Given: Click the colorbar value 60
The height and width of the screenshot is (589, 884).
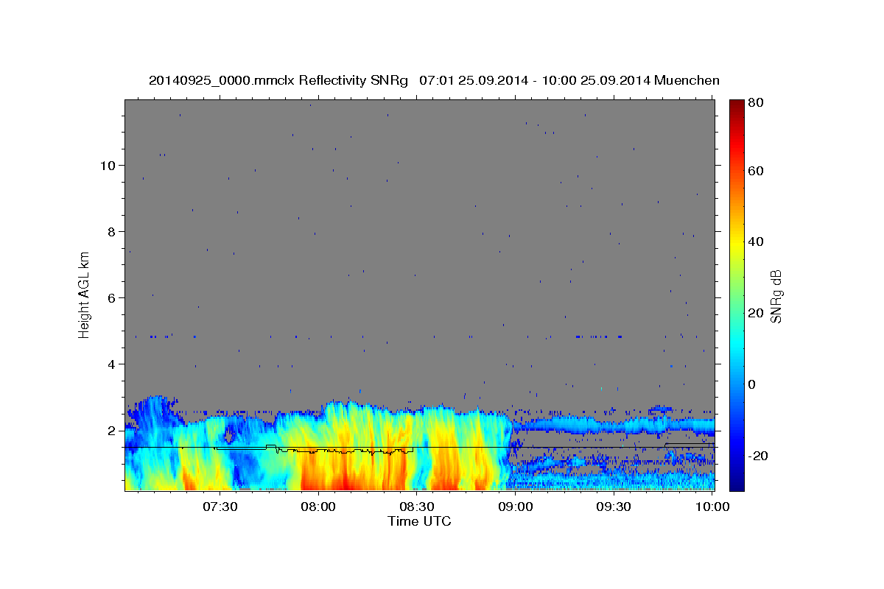Looking at the screenshot, I should (757, 171).
